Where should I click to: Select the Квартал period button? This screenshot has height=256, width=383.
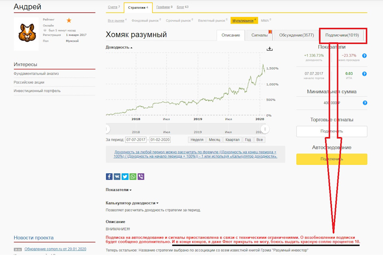tap(232, 140)
